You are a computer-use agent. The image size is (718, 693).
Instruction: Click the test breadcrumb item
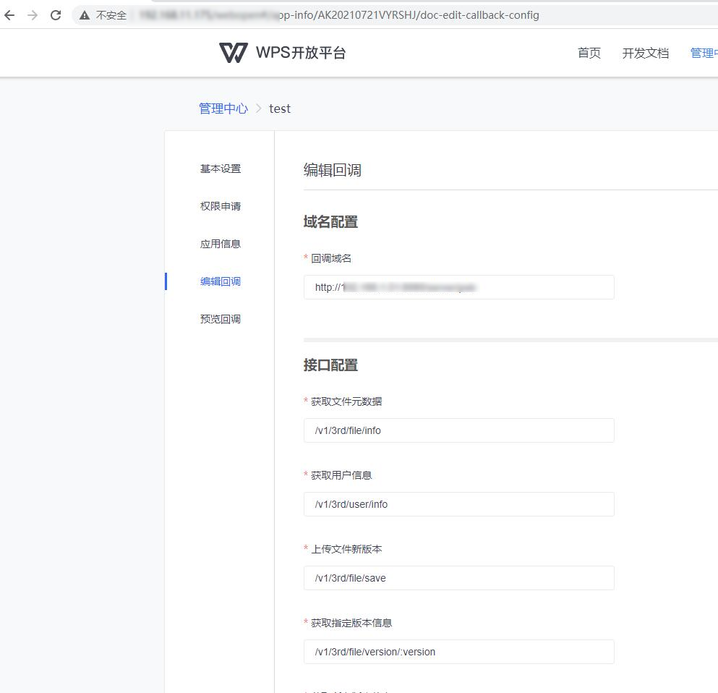[280, 108]
